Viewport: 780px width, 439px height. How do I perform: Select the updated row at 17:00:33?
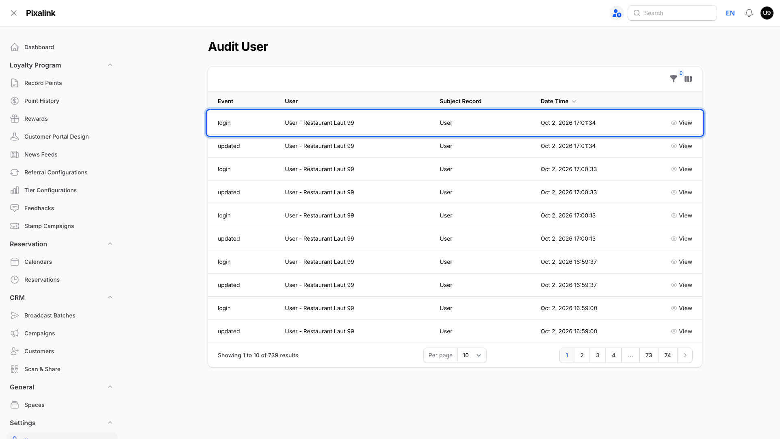pos(455,192)
